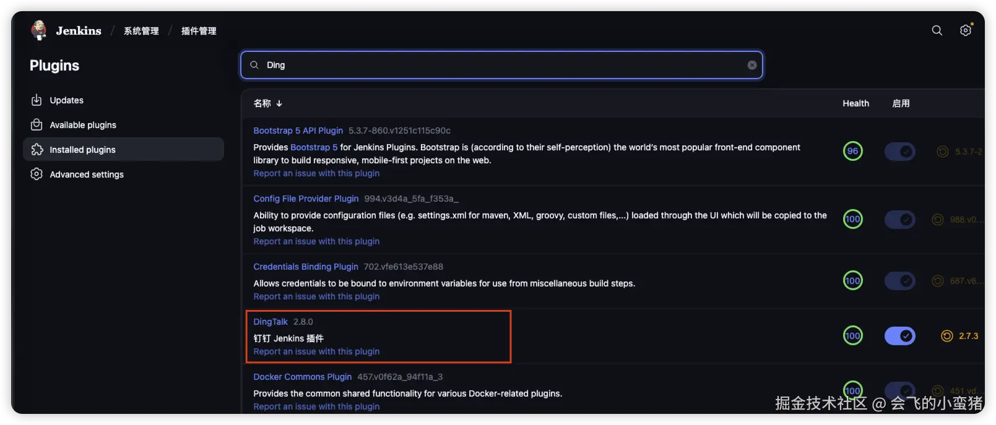
Task: Report an issue with Docker Commons plugin
Action: pyautogui.click(x=316, y=406)
